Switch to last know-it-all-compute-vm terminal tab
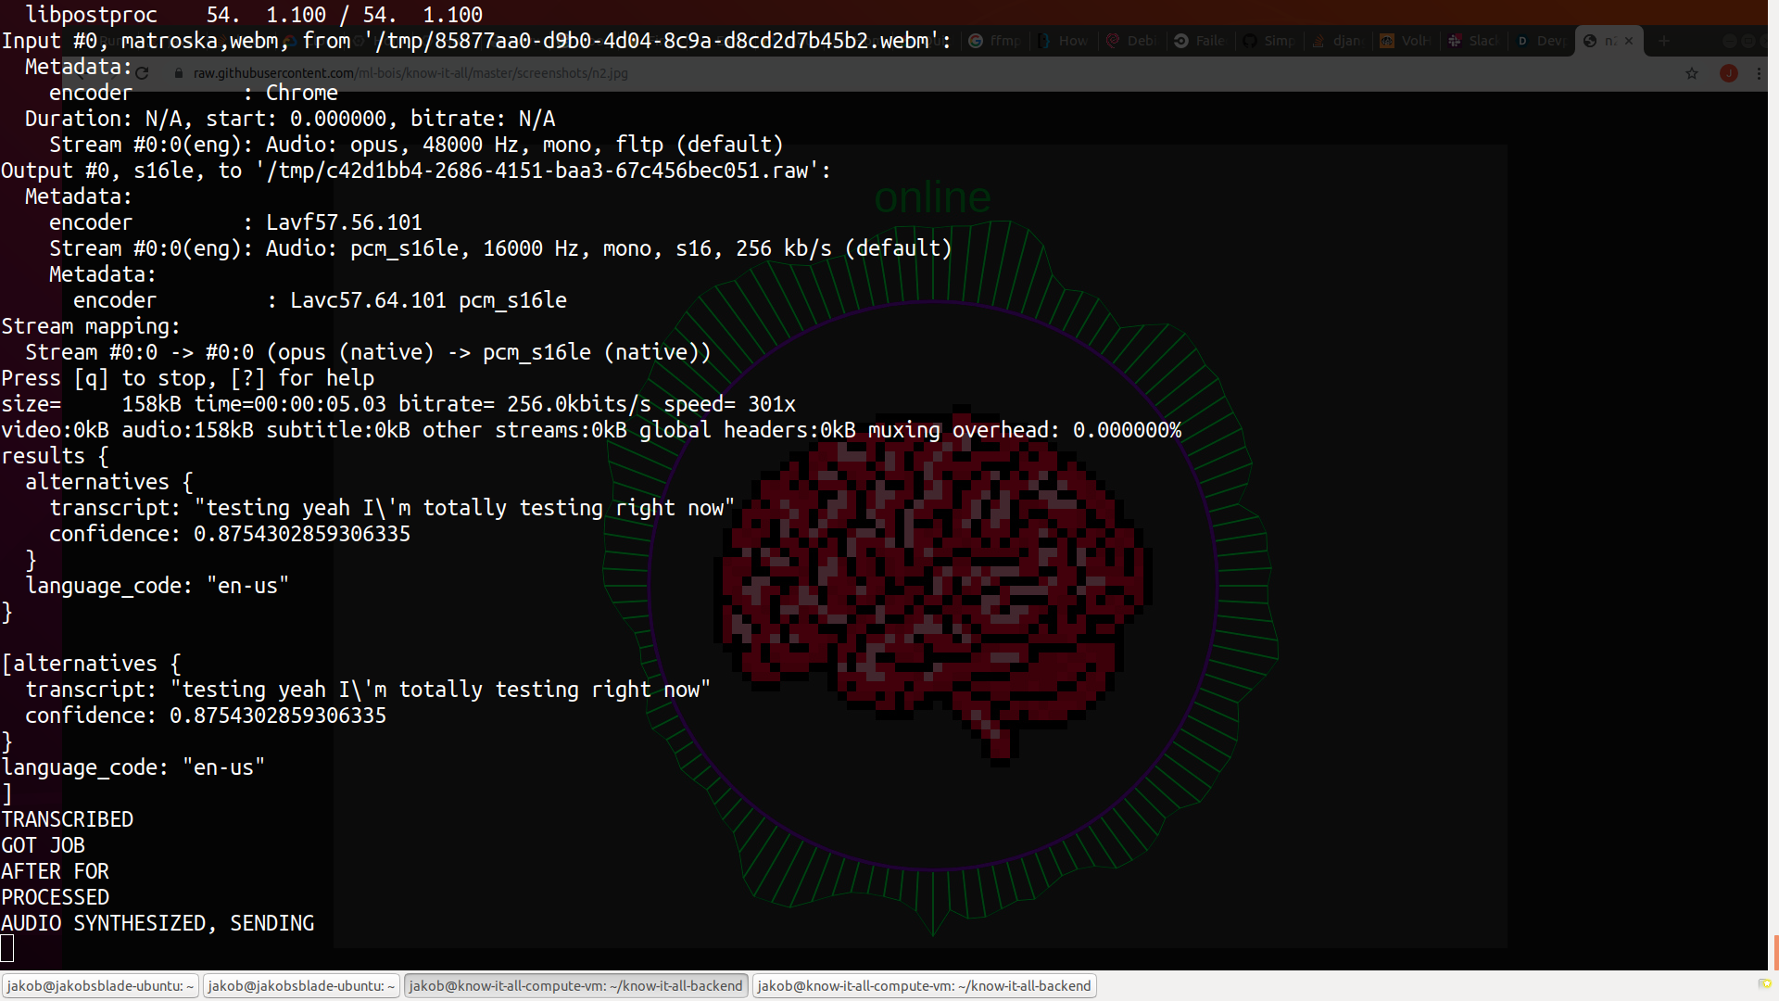This screenshot has width=1779, height=1001. click(924, 985)
